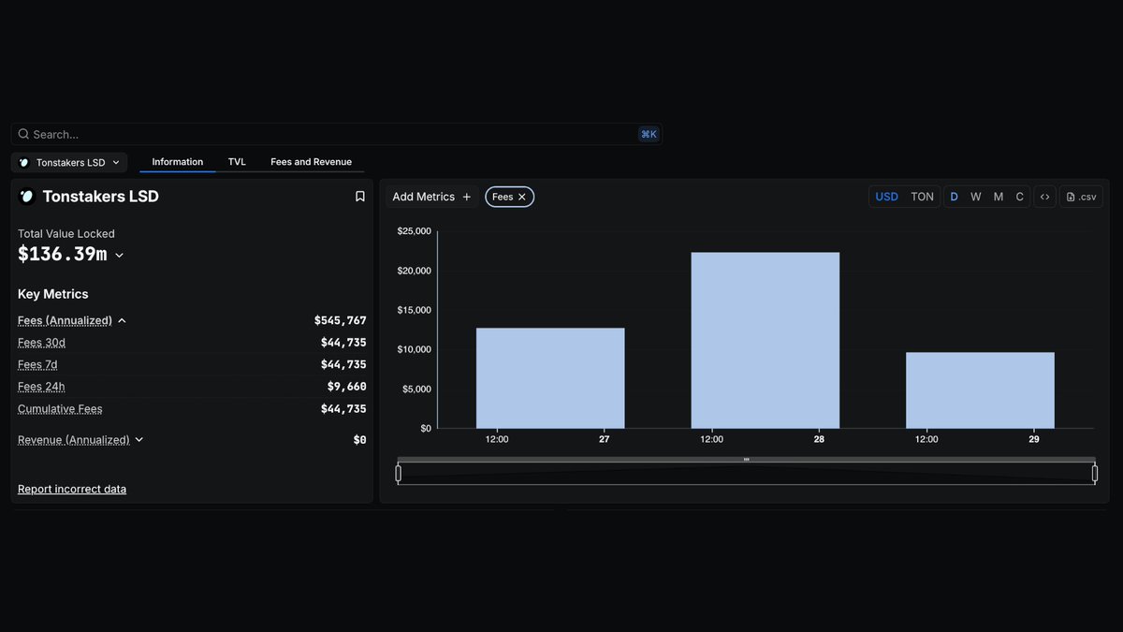Click the tallest fees bar before 28

pyautogui.click(x=766, y=341)
